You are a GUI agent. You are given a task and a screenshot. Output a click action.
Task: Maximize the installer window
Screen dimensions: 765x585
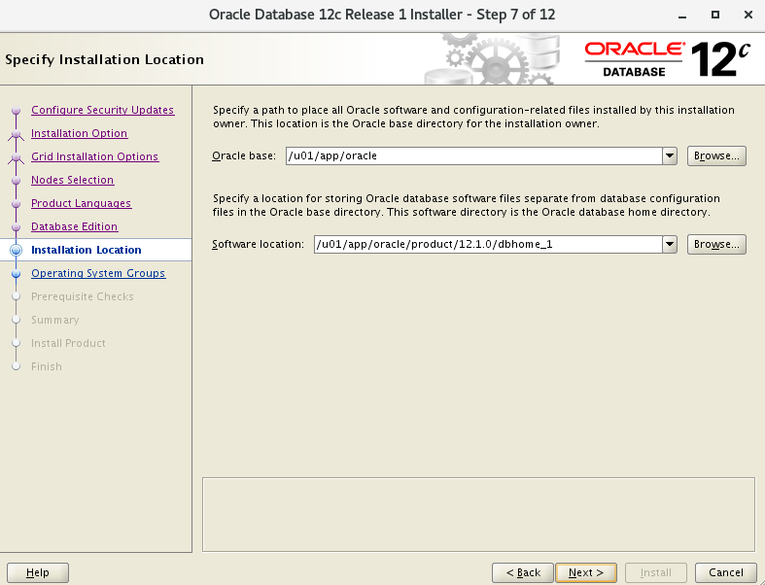(x=715, y=16)
